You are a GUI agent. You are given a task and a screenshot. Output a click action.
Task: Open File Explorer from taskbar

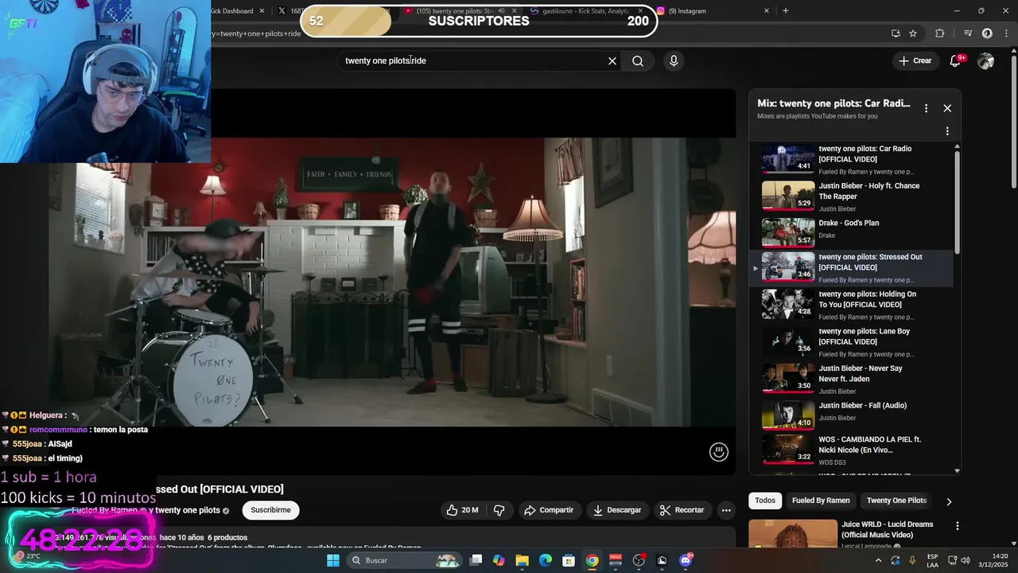coord(522,560)
